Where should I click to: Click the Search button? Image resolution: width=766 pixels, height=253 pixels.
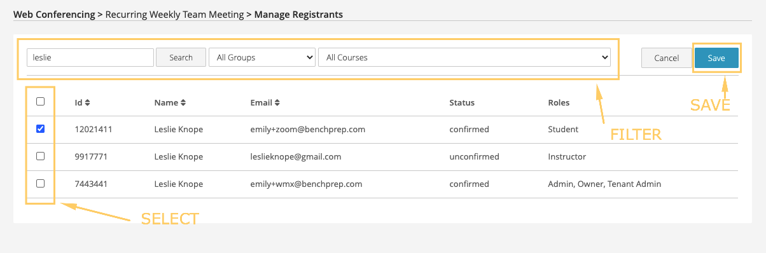pyautogui.click(x=181, y=57)
